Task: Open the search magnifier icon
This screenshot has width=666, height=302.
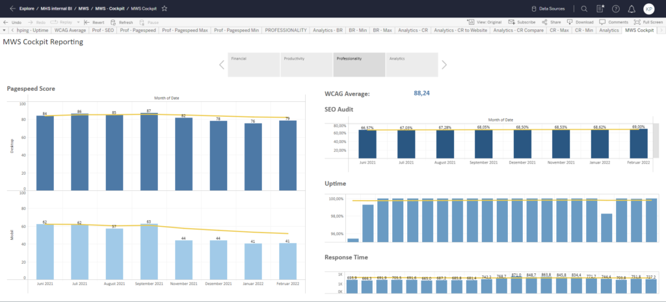Action: pyautogui.click(x=583, y=8)
